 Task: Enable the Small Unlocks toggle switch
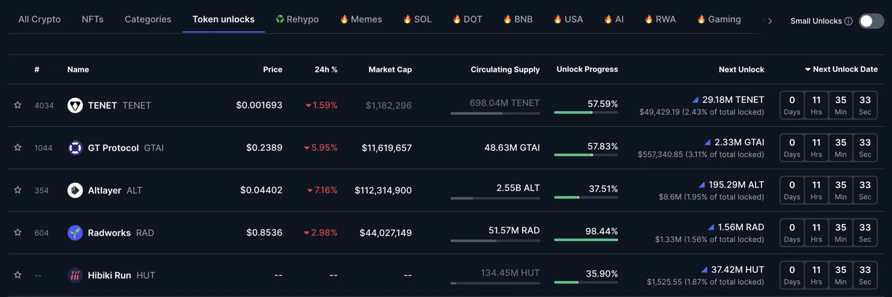871,21
